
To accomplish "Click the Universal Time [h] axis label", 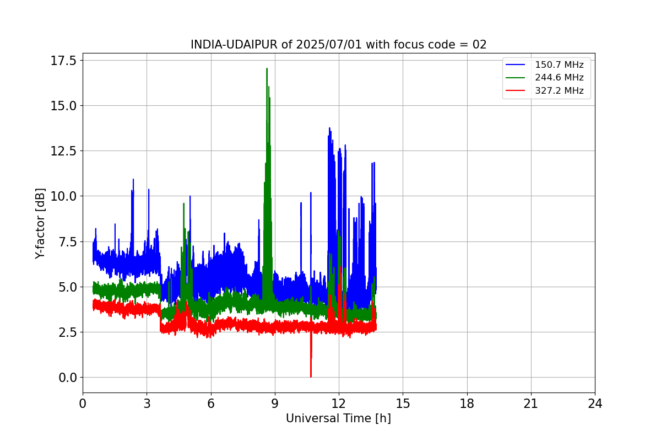I will [338, 418].
